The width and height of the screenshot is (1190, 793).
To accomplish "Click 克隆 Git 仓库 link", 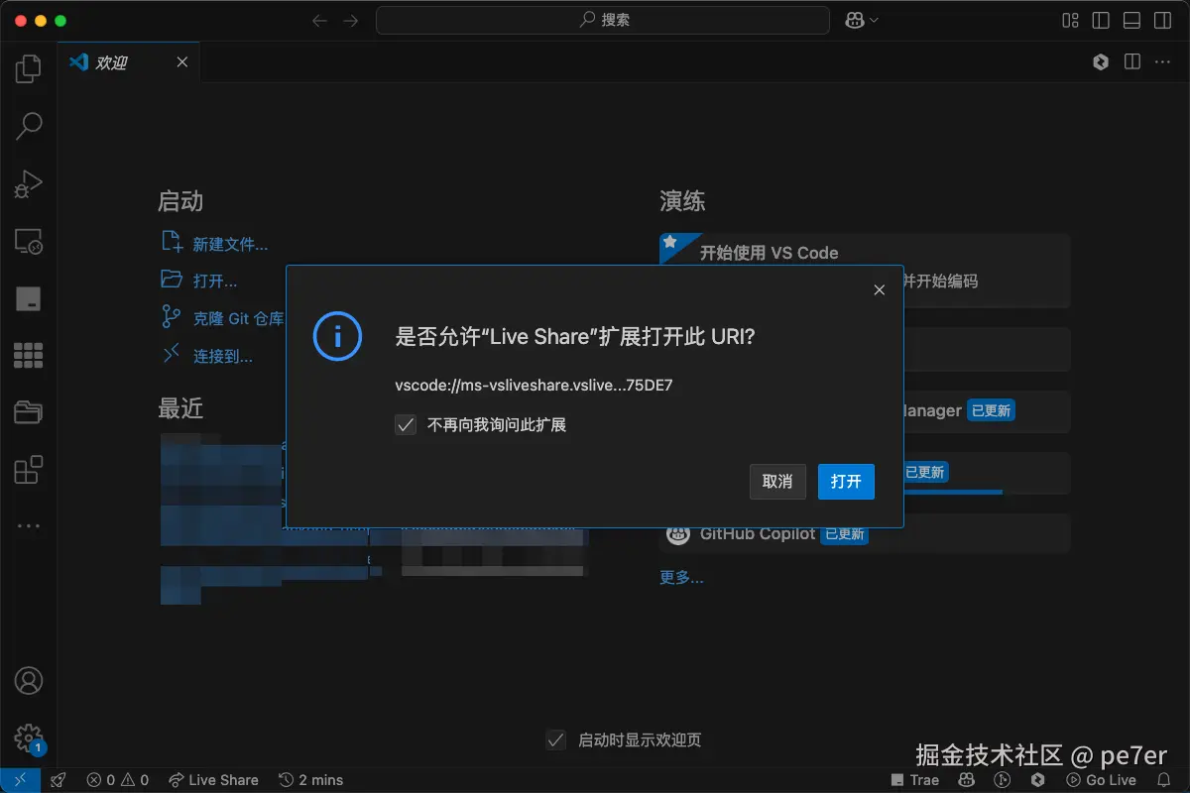I will click(238, 318).
